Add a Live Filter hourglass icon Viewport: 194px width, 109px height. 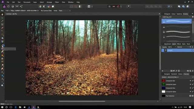click(x=179, y=71)
